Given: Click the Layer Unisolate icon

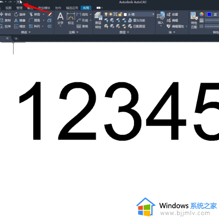Looking at the screenshot, I should (x=112, y=26).
